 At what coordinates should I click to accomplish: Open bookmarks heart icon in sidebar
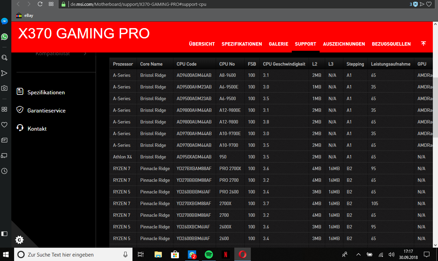[x=4, y=124]
